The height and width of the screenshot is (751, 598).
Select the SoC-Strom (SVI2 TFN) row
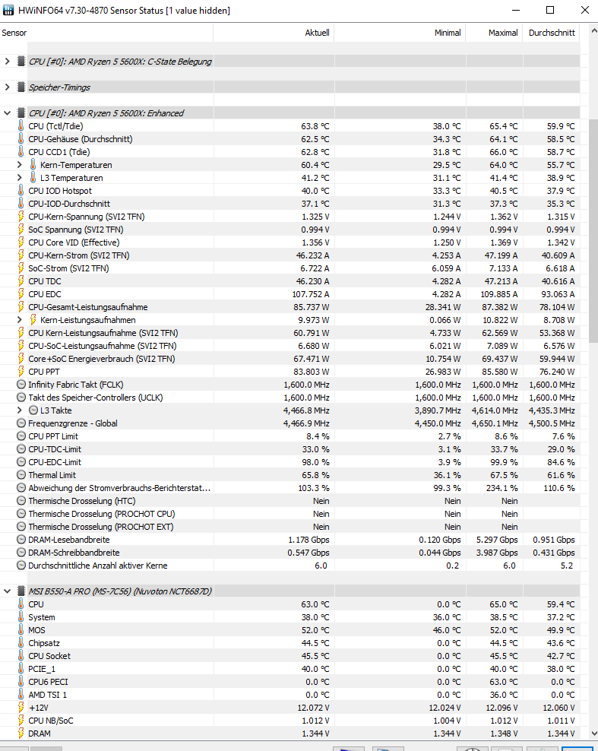coord(290,268)
